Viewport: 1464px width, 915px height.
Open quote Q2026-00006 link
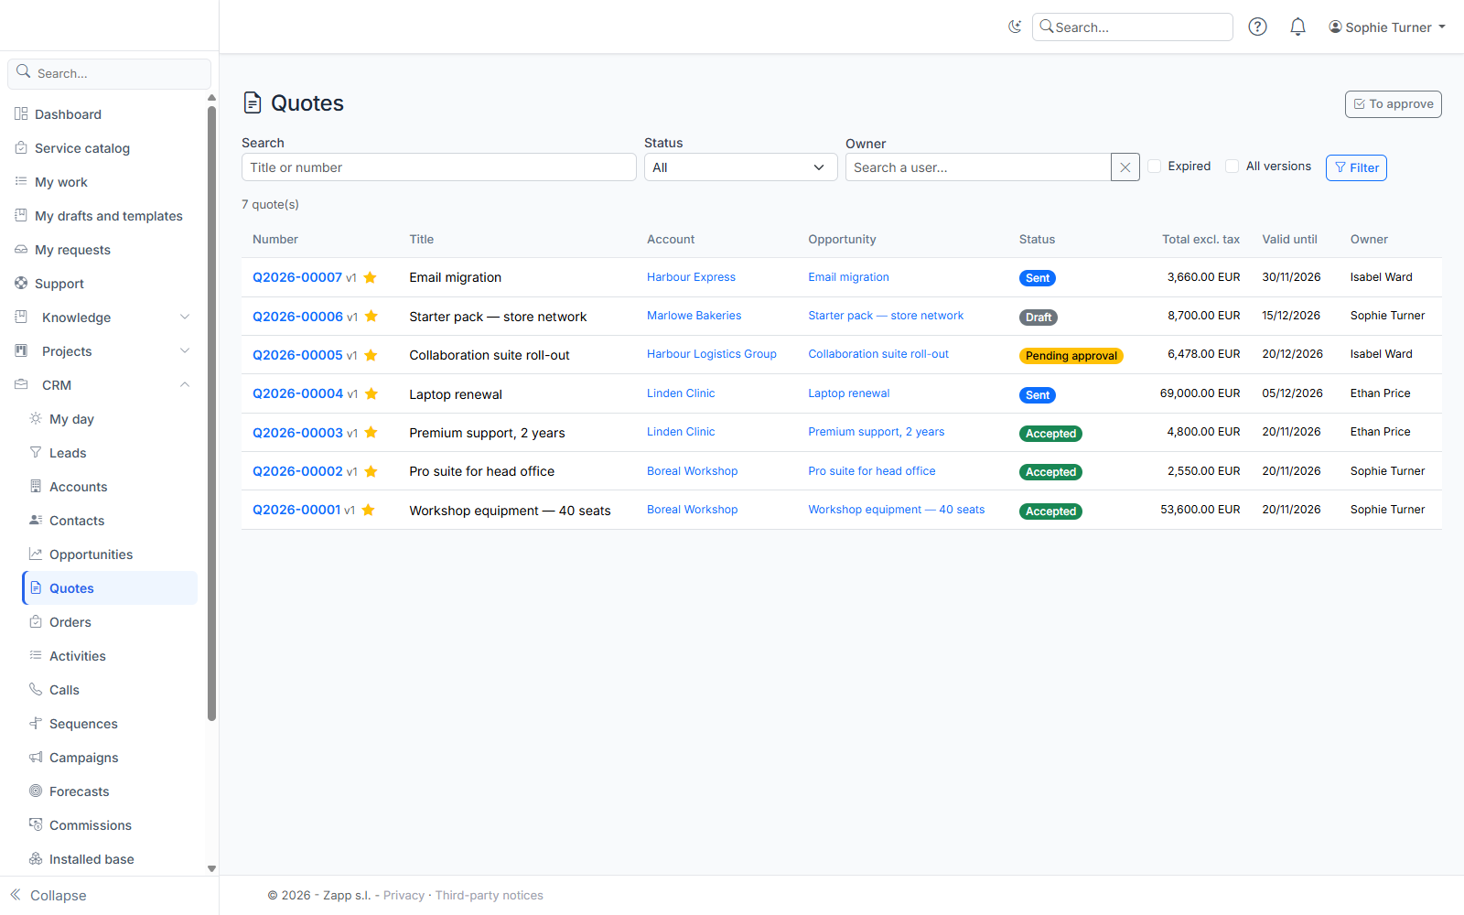(x=297, y=317)
